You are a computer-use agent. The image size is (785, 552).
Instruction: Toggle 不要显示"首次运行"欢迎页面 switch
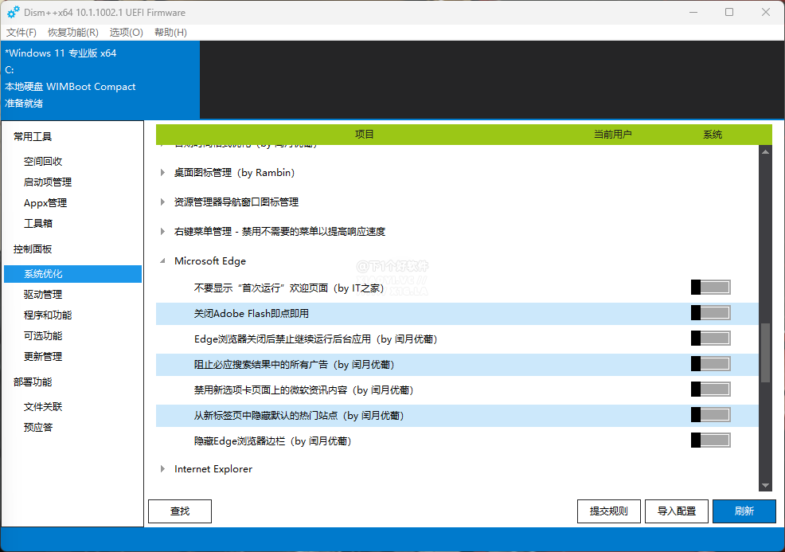710,288
